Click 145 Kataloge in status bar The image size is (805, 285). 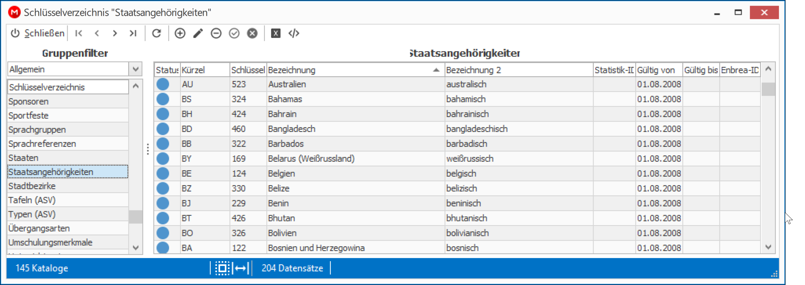click(x=42, y=268)
